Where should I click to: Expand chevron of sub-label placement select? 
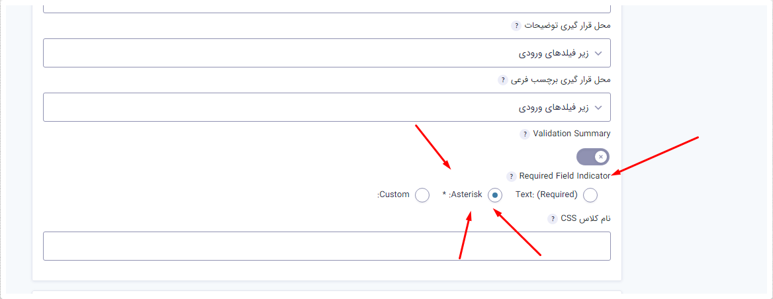pos(598,107)
